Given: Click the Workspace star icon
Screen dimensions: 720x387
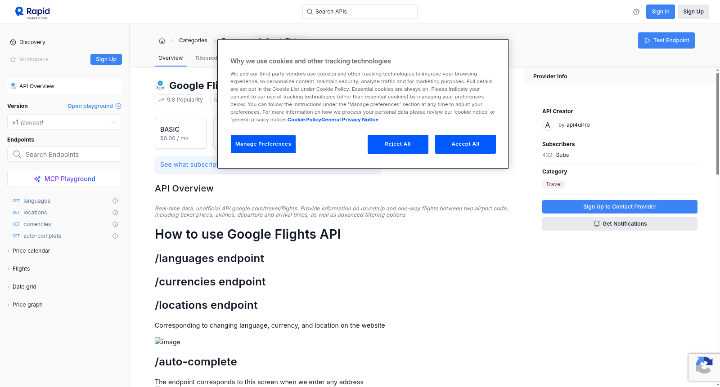Looking at the screenshot, I should 13,59.
